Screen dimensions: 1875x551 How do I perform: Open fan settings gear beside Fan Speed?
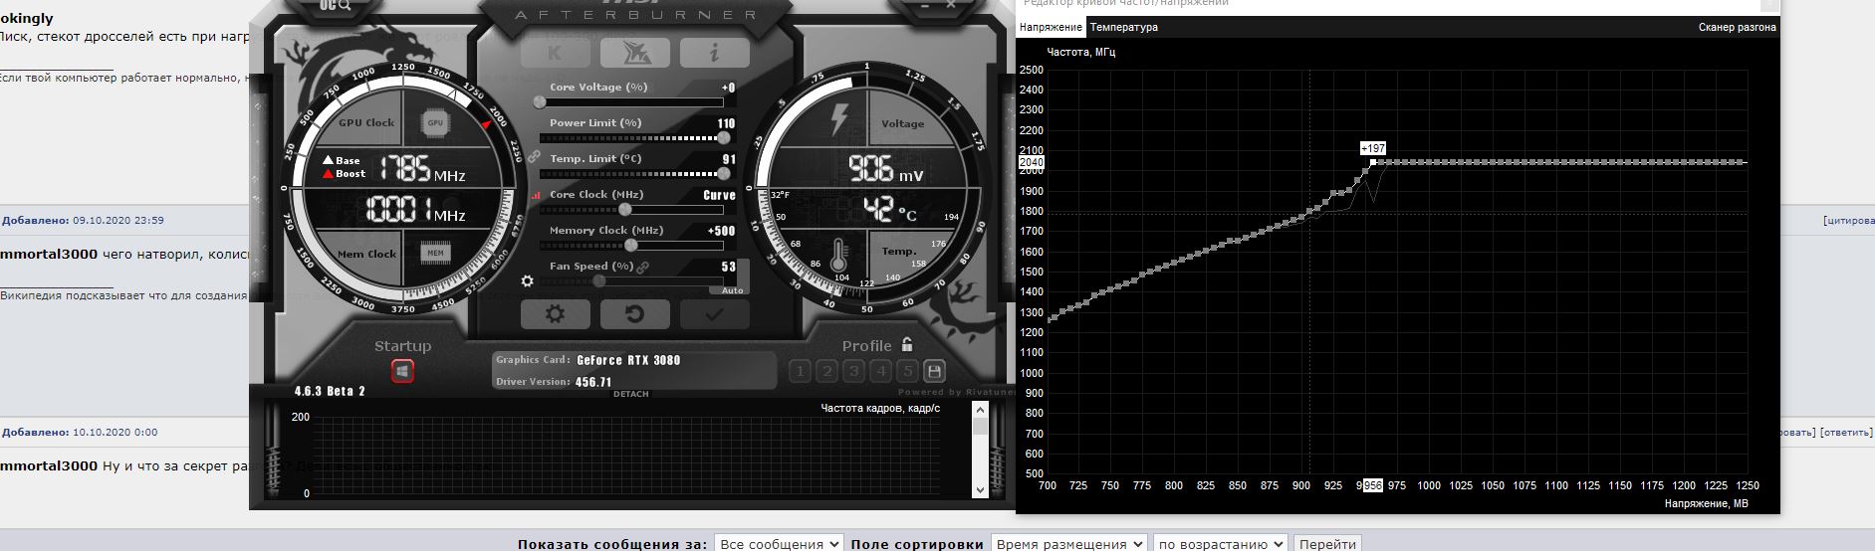tap(527, 281)
